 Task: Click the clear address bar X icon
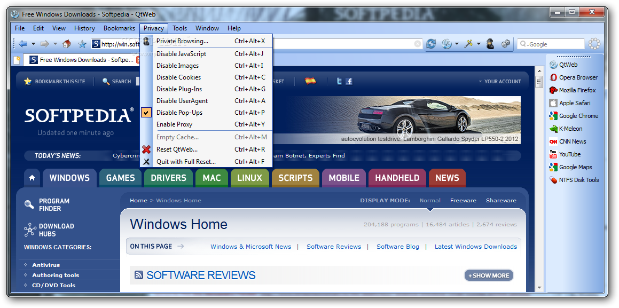[417, 44]
